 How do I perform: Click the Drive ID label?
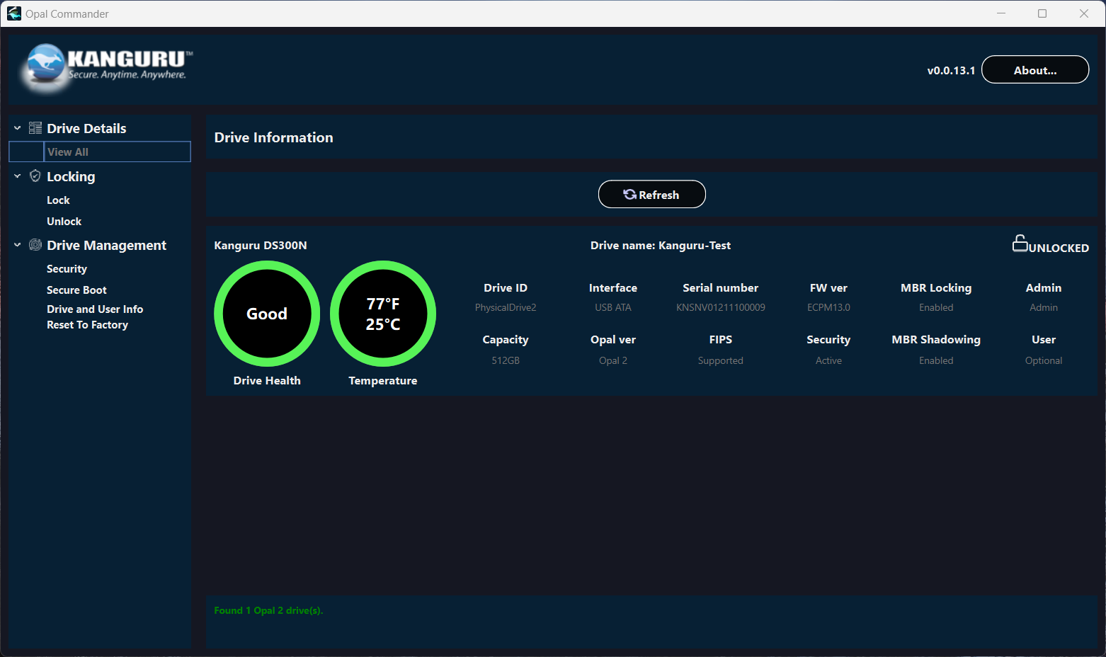pyautogui.click(x=506, y=288)
